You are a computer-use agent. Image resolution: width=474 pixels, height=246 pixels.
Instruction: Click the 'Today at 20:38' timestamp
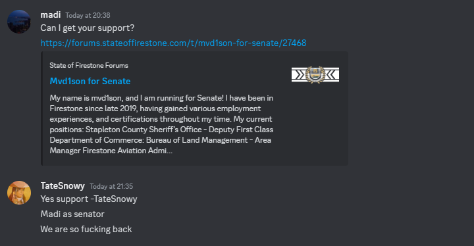pyautogui.click(x=88, y=15)
